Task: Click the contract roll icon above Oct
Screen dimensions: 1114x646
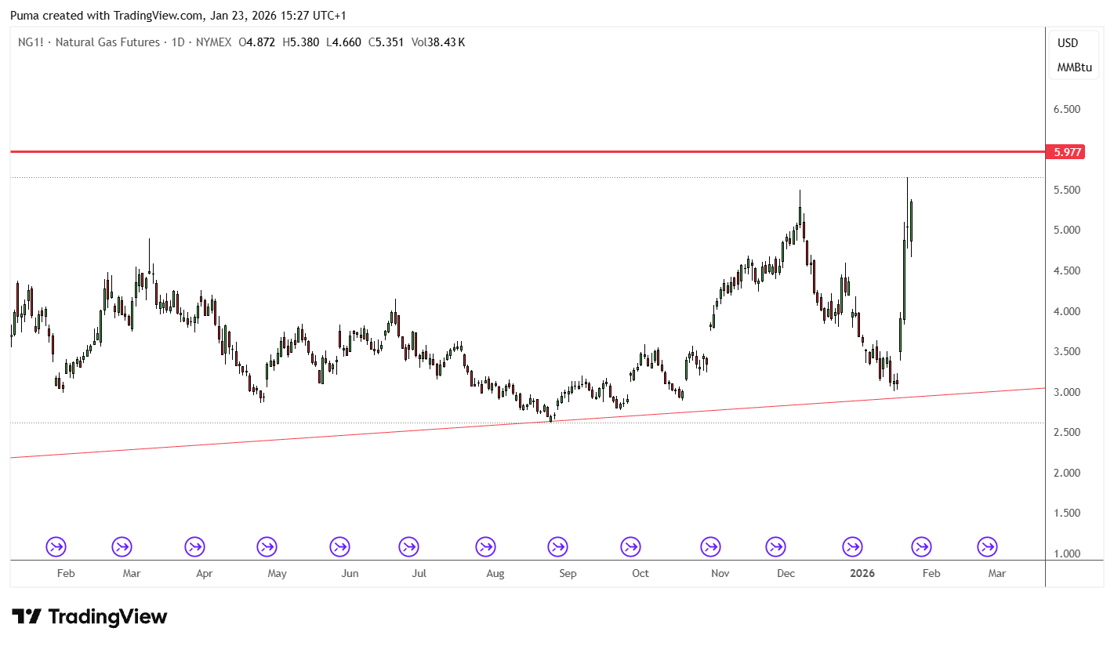Action: tap(630, 546)
